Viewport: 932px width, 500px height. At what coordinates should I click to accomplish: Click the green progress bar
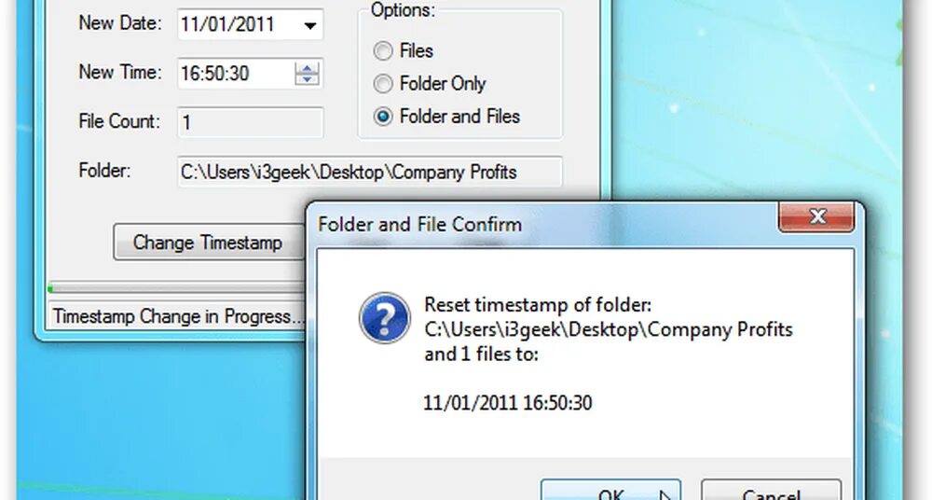(176, 288)
